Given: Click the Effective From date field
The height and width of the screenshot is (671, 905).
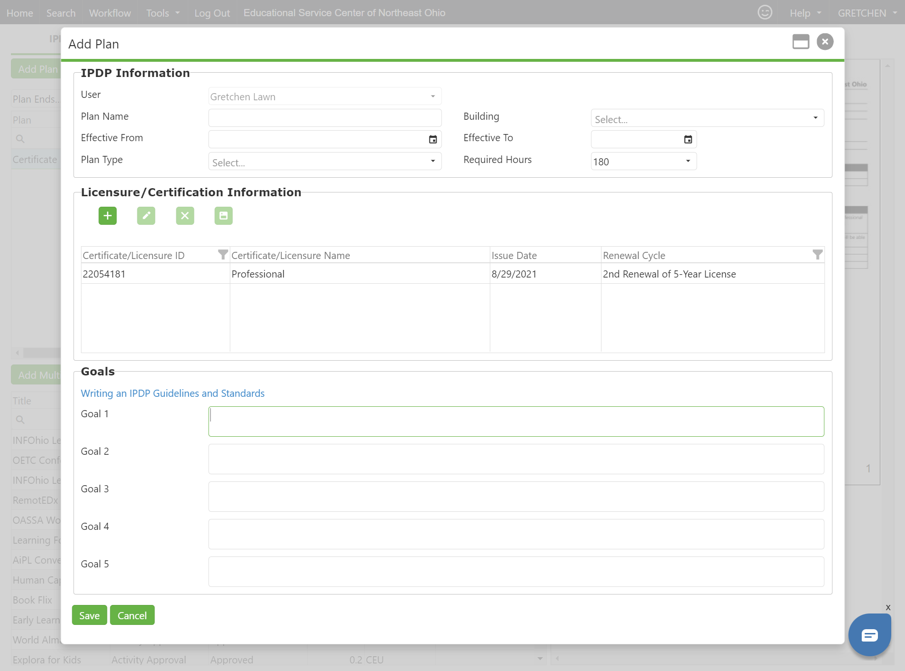Looking at the screenshot, I should 325,139.
